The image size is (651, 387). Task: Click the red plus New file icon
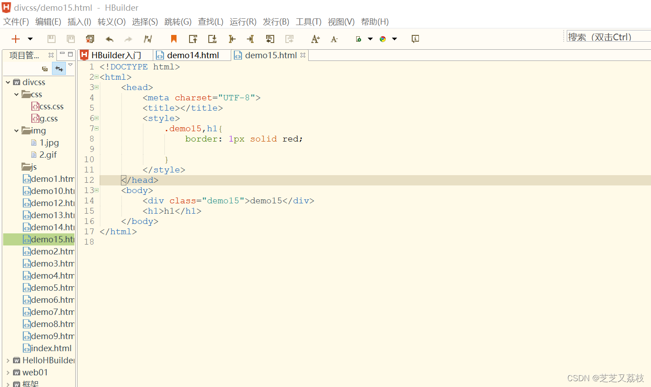pyautogui.click(x=16, y=39)
